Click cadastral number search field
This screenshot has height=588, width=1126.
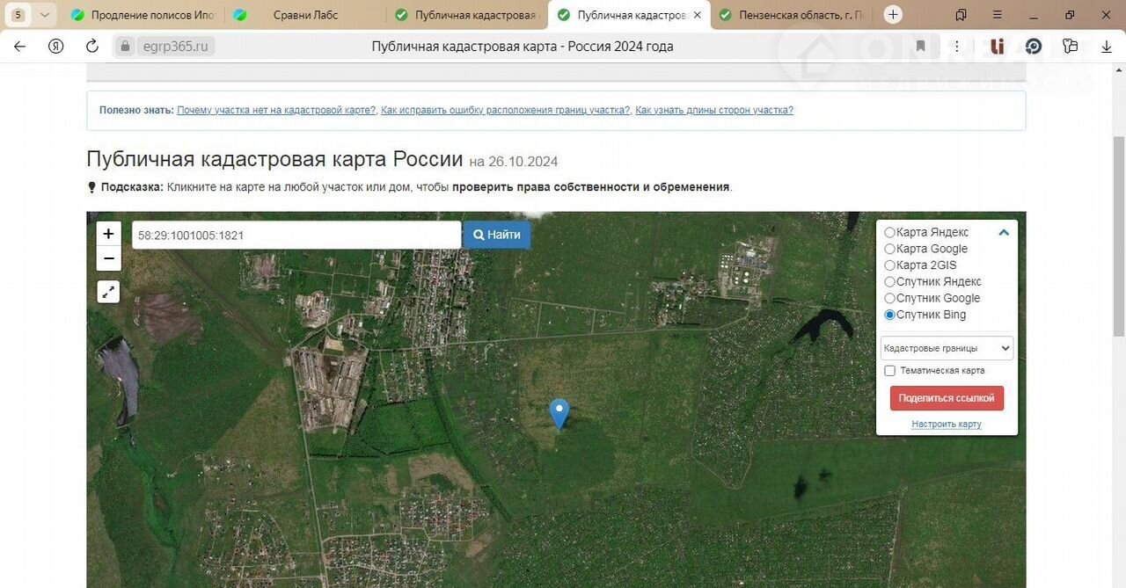coord(296,235)
